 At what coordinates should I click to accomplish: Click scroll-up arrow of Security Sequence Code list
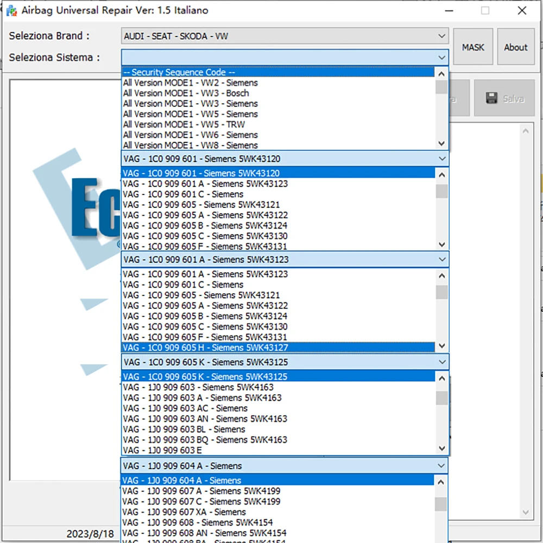[x=441, y=73]
